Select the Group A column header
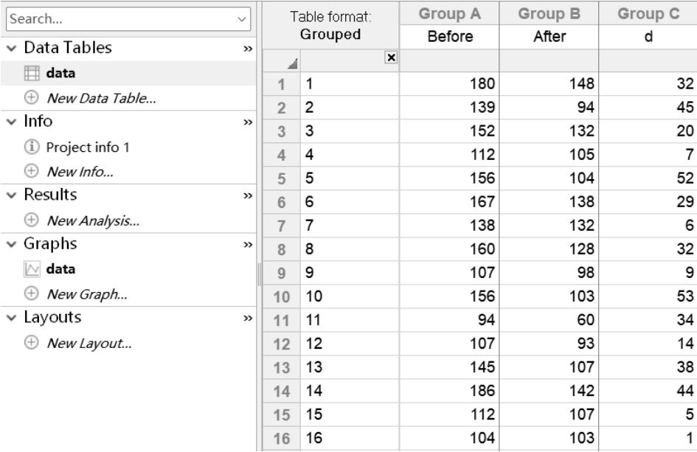This screenshot has height=452, width=697. tap(450, 13)
